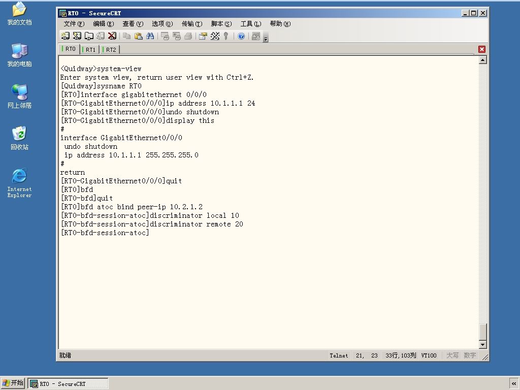Image resolution: width=520 pixels, height=390 pixels.
Task: Click the VT100 status bar entry
Action: click(x=429, y=355)
